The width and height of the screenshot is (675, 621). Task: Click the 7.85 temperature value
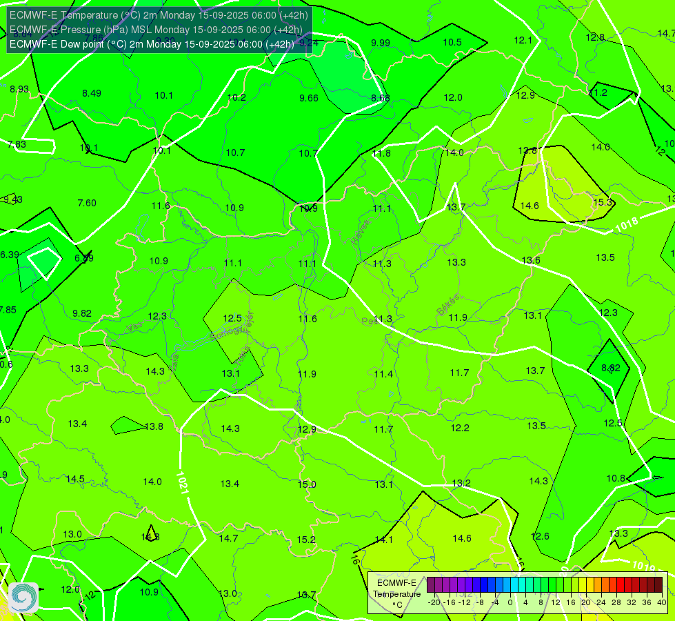tap(8, 310)
